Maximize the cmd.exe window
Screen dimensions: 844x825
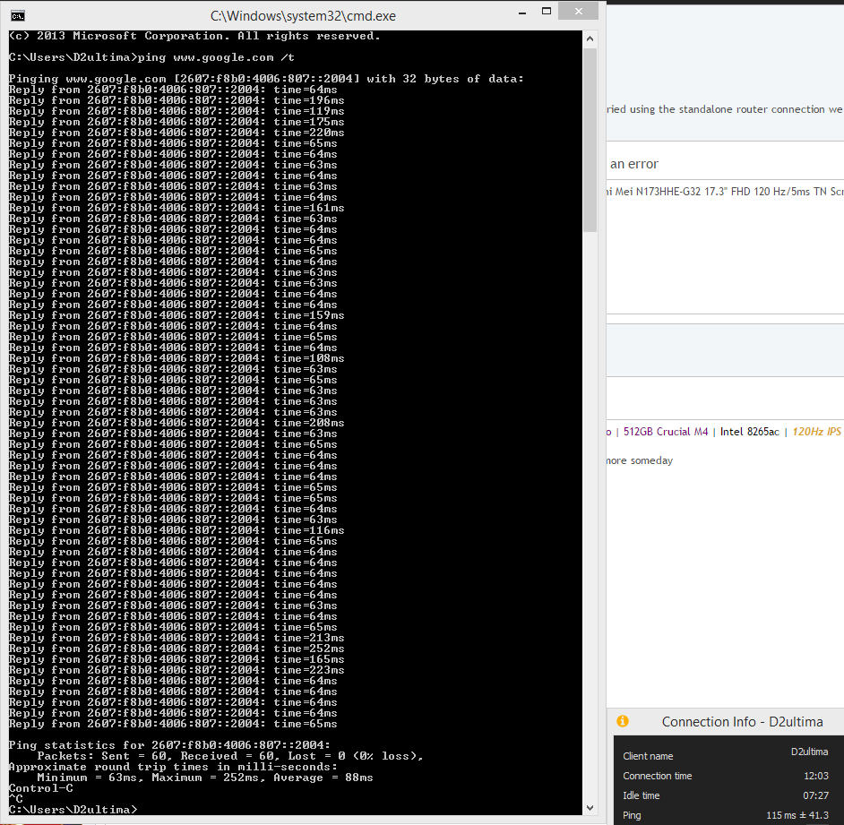coord(547,12)
